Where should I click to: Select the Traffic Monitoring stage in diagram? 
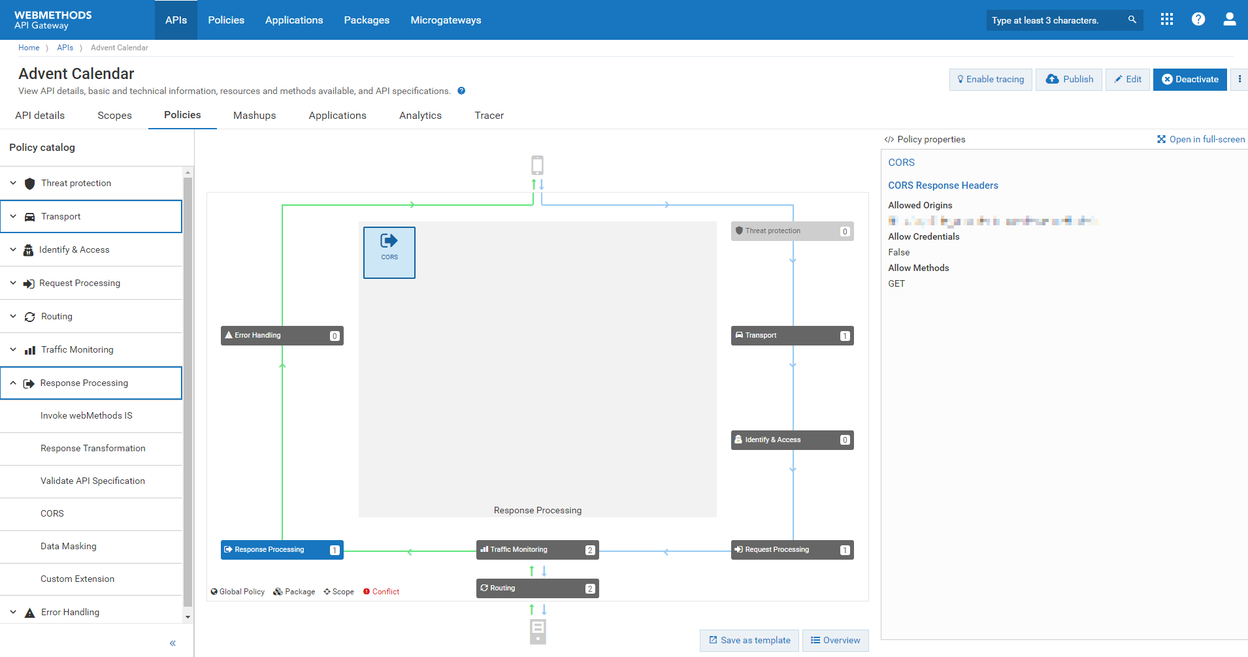538,550
